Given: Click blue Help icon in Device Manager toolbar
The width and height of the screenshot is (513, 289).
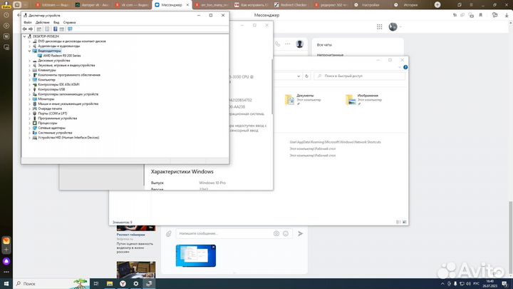Looking at the screenshot, I should pos(56,29).
